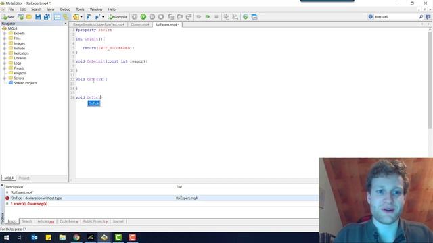
Task: Switch to Project tab below Navigator
Action: click(24, 178)
